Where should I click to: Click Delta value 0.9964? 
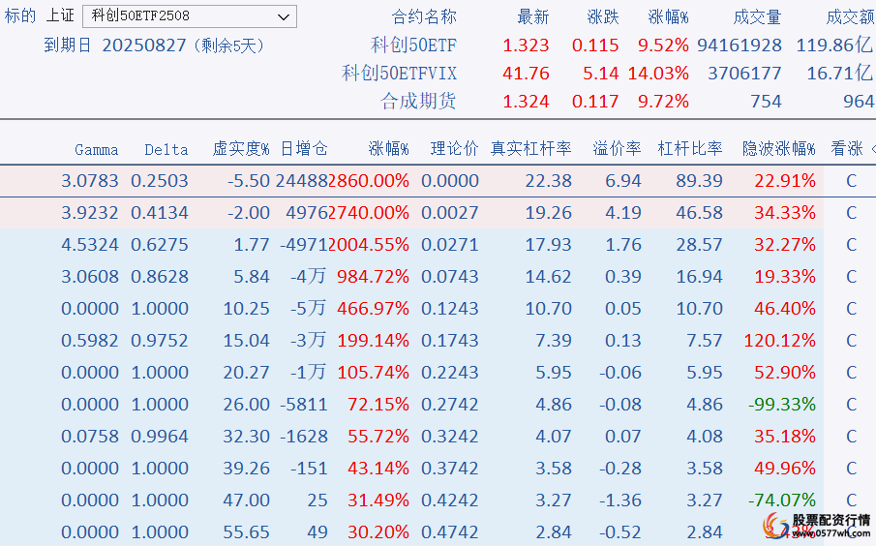159,436
